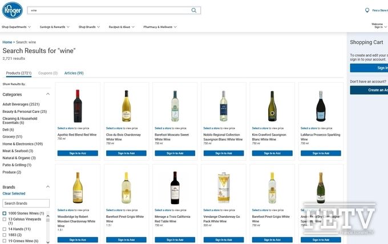Click Sign In to Add for Vendange Go Pack

pyautogui.click(x=224, y=240)
